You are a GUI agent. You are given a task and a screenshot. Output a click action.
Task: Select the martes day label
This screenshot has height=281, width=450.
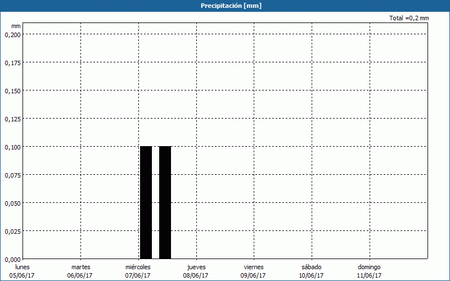click(x=80, y=267)
